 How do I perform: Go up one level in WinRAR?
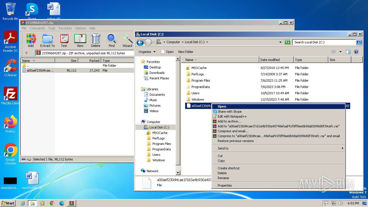click(26, 53)
